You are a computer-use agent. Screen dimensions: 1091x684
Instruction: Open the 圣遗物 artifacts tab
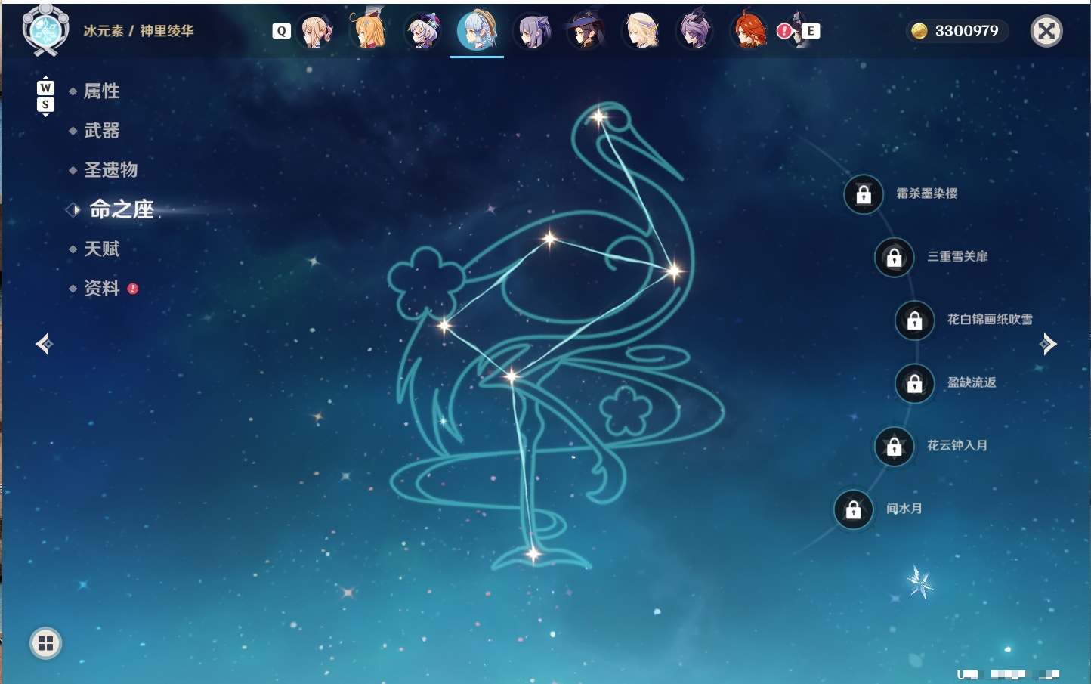tap(110, 170)
